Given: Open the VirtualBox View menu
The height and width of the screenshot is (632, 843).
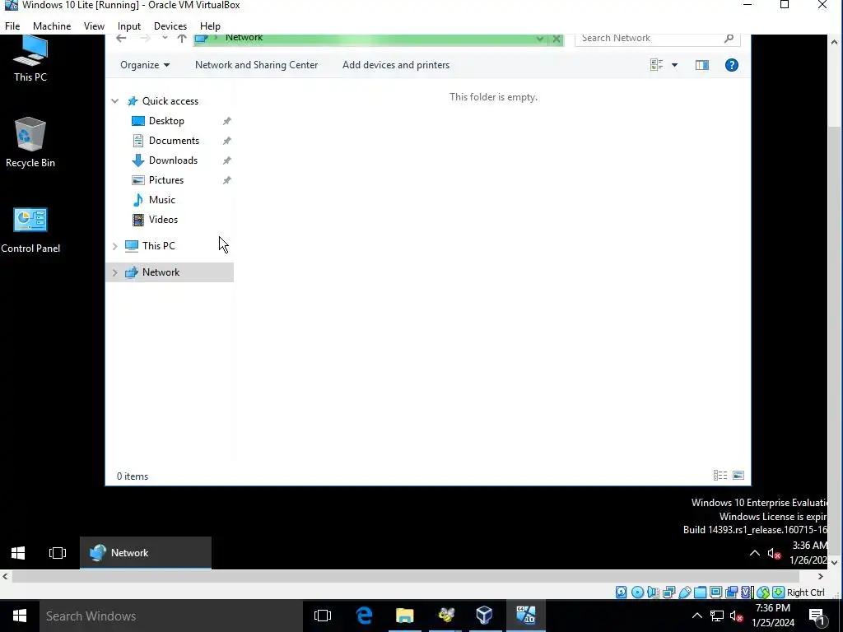Looking at the screenshot, I should [x=94, y=26].
